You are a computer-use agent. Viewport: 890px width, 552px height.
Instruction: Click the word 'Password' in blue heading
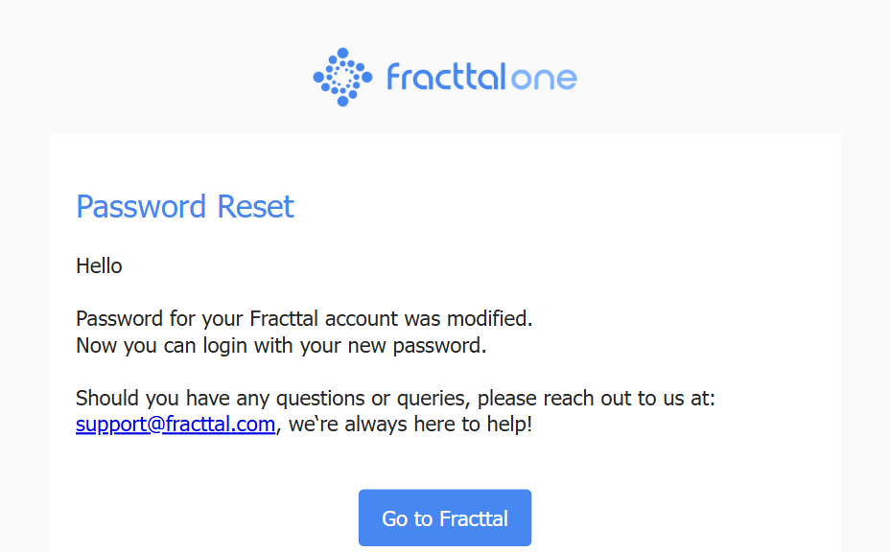[x=141, y=206]
